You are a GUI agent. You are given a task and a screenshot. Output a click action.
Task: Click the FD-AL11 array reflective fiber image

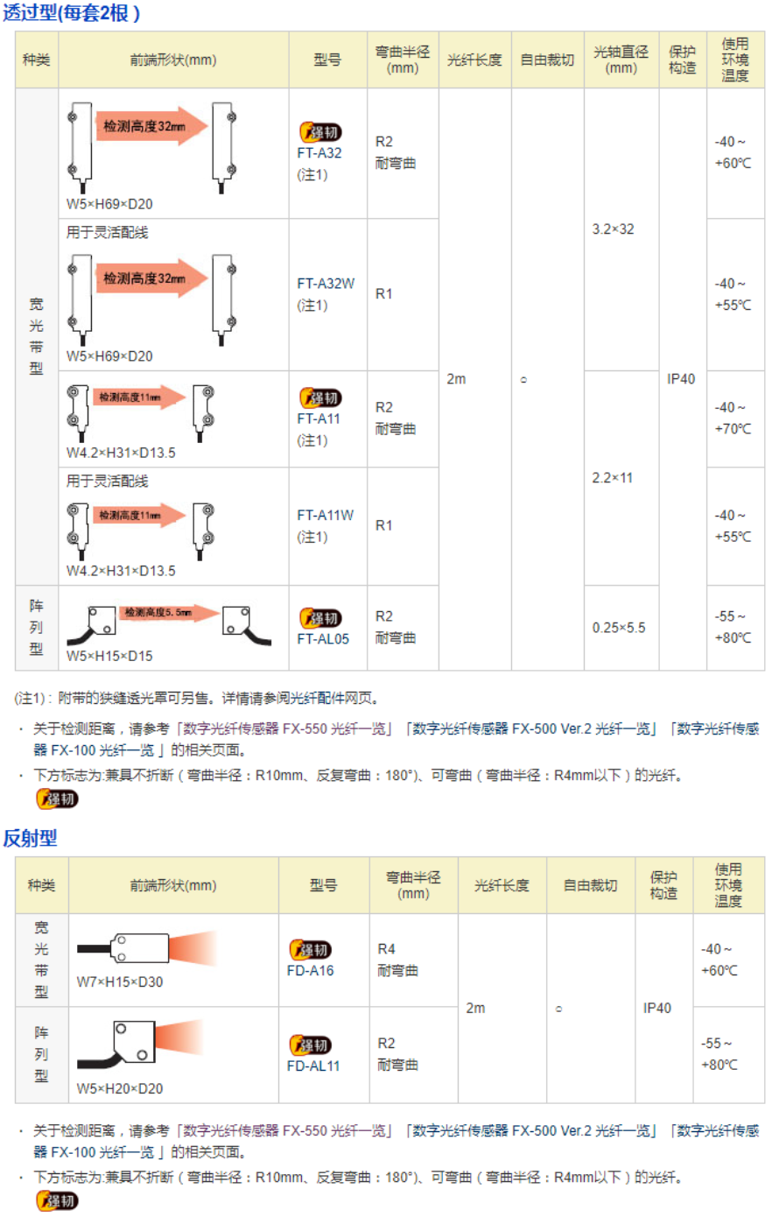[140, 1045]
